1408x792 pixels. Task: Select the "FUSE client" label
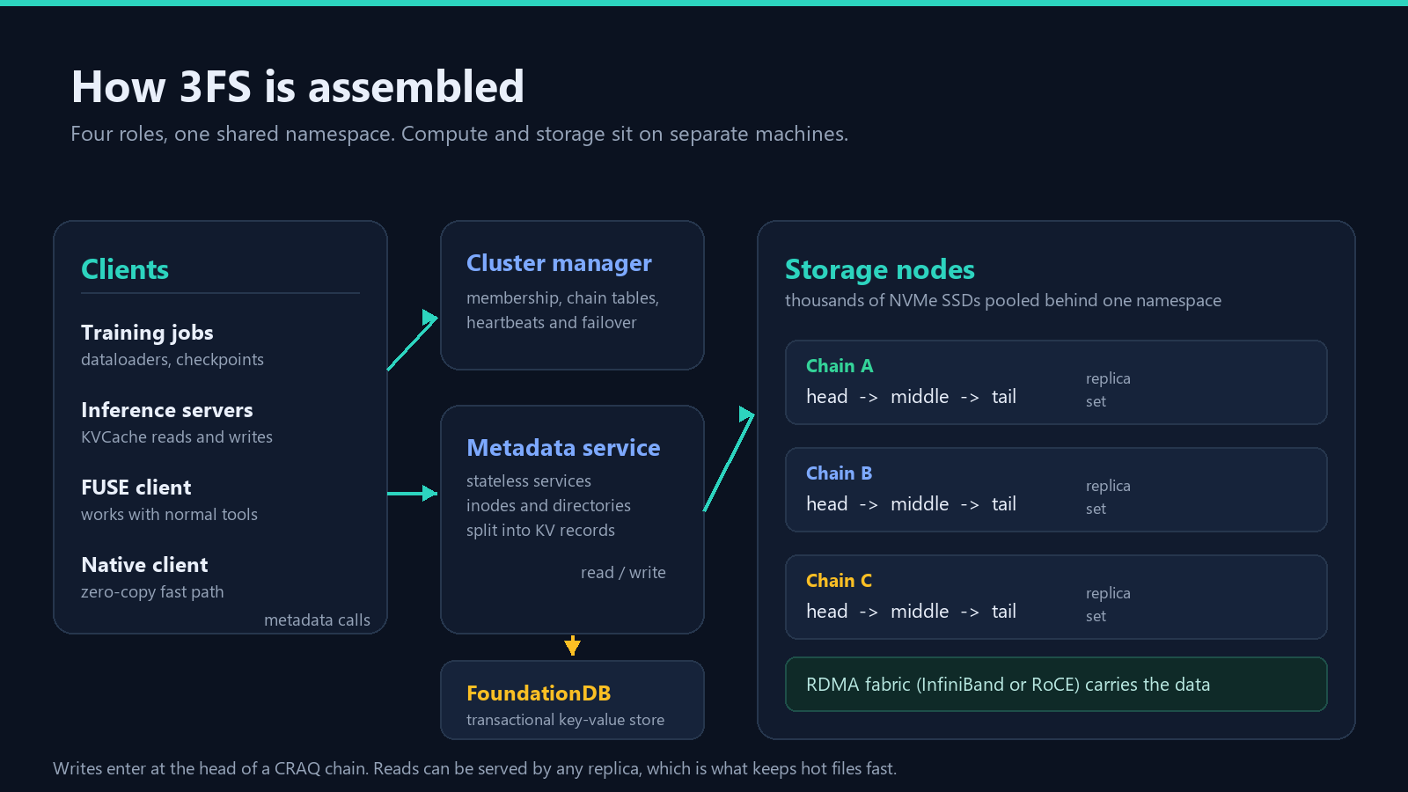point(136,488)
